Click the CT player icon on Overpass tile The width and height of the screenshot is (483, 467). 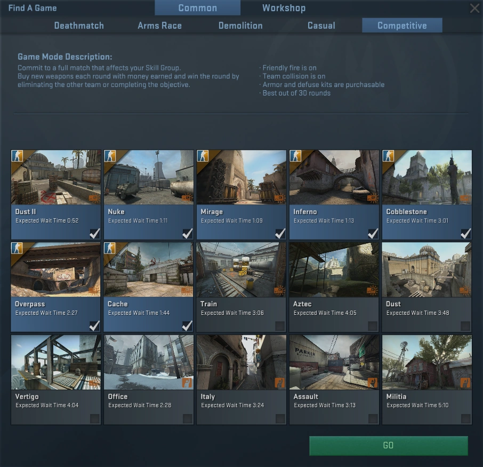[17, 248]
